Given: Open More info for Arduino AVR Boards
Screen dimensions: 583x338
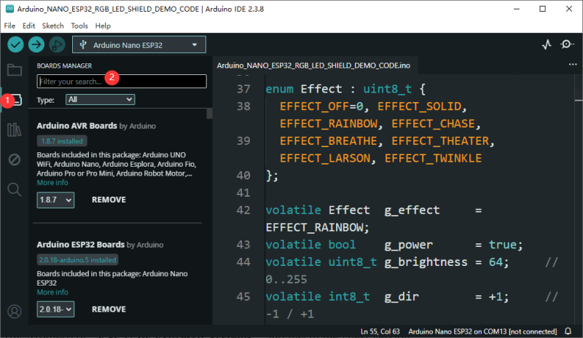Looking at the screenshot, I should (52, 183).
